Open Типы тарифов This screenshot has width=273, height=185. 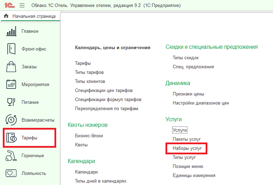tap(89, 72)
